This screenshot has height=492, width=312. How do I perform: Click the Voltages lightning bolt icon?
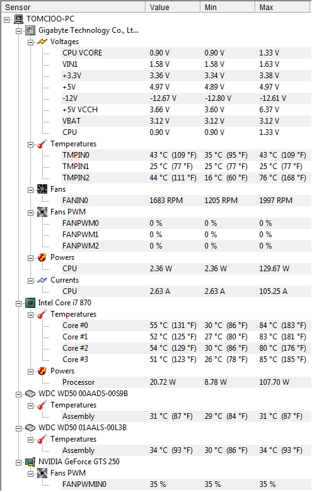42,42
